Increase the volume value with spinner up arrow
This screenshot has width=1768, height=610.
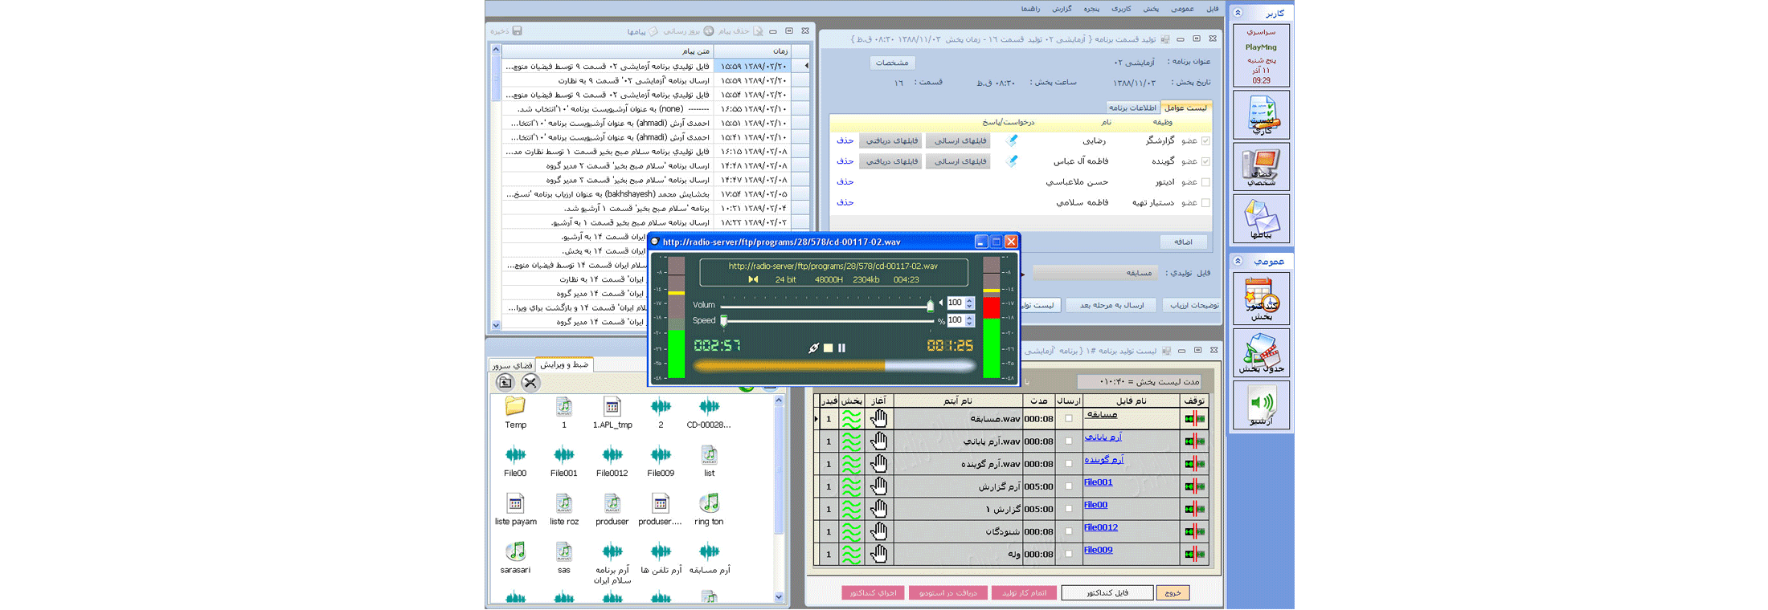(x=970, y=300)
